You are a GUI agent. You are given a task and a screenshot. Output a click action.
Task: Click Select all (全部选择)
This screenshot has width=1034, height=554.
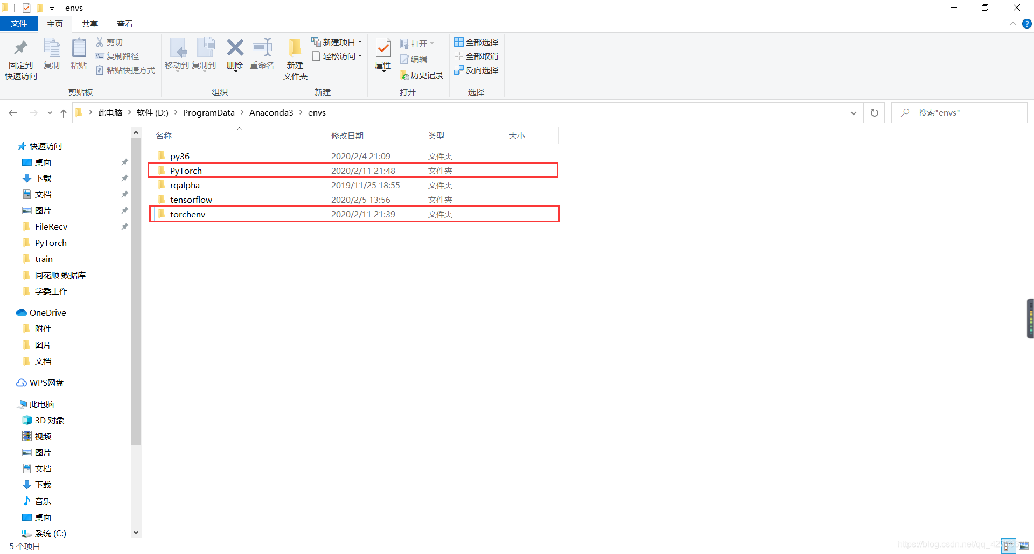coord(476,42)
